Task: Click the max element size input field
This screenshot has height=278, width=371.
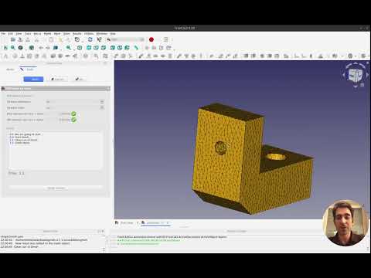Action: 57,114
